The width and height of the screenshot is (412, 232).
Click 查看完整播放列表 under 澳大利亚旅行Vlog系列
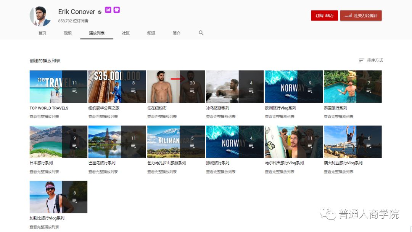click(338, 172)
